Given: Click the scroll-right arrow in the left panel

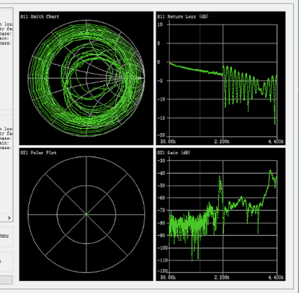Looking at the screenshot, I should [9, 218].
